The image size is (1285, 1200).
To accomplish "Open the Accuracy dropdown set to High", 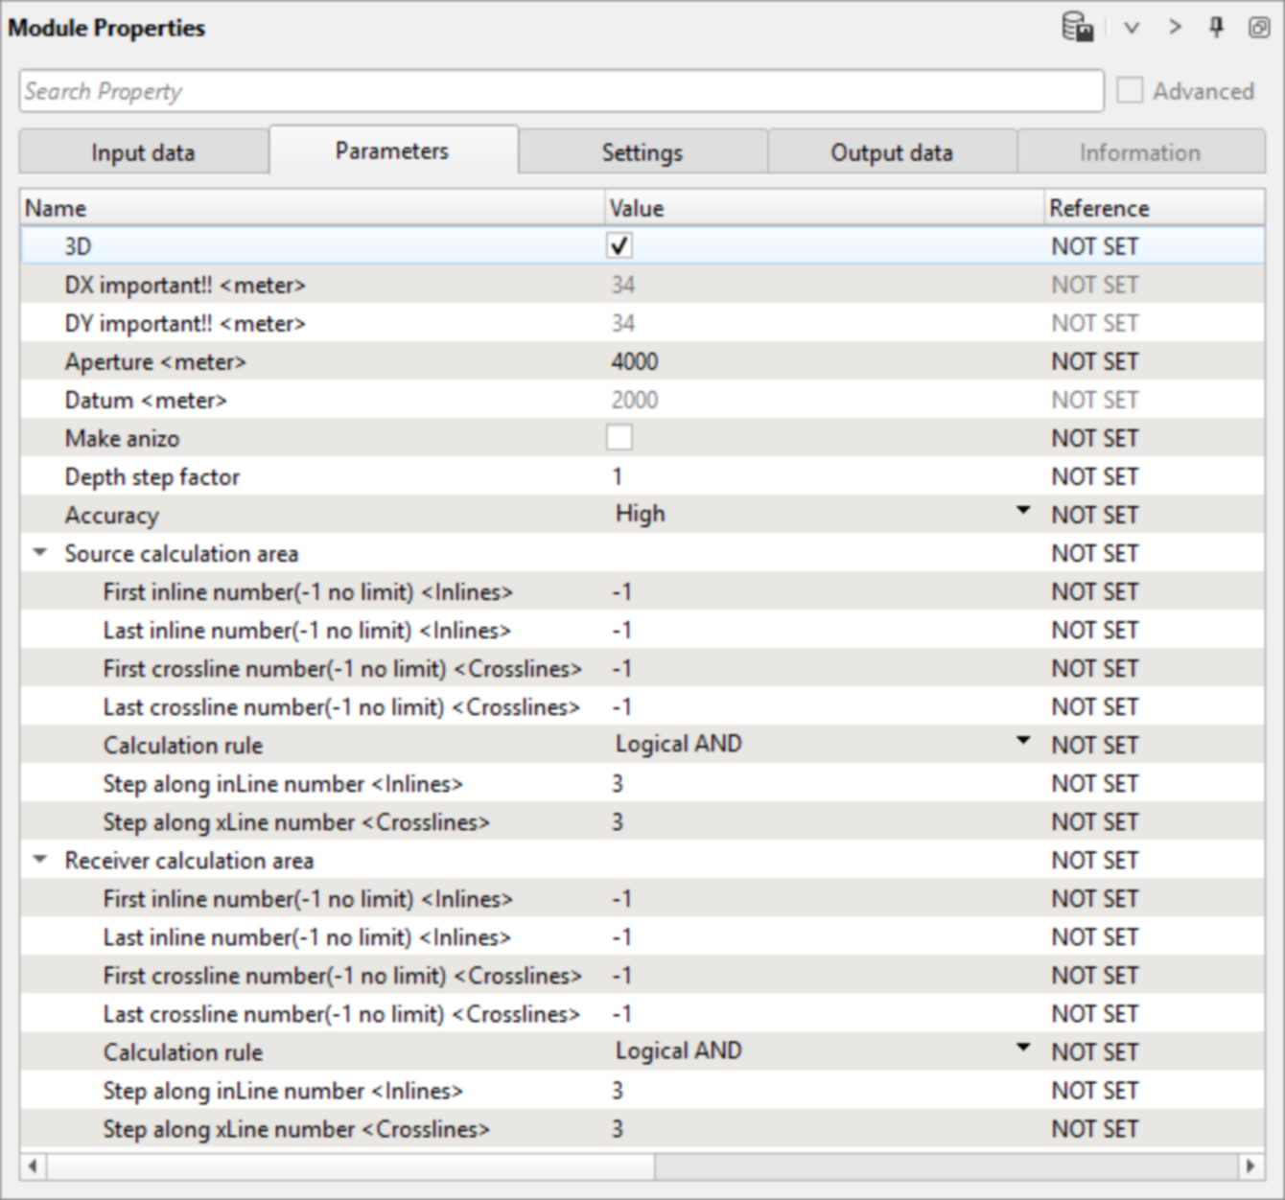I will 1023,514.
